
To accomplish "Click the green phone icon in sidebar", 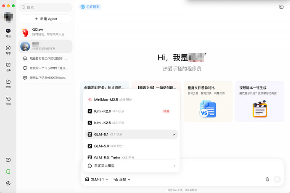I will (x=8, y=172).
